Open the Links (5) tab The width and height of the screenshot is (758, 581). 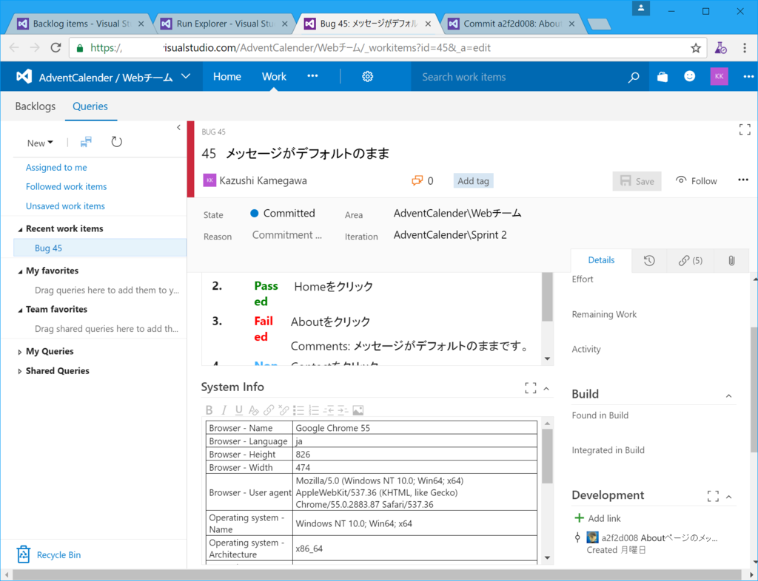coord(691,261)
